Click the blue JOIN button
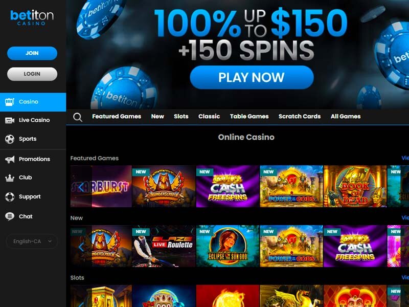The height and width of the screenshot is (307, 409). click(x=32, y=53)
